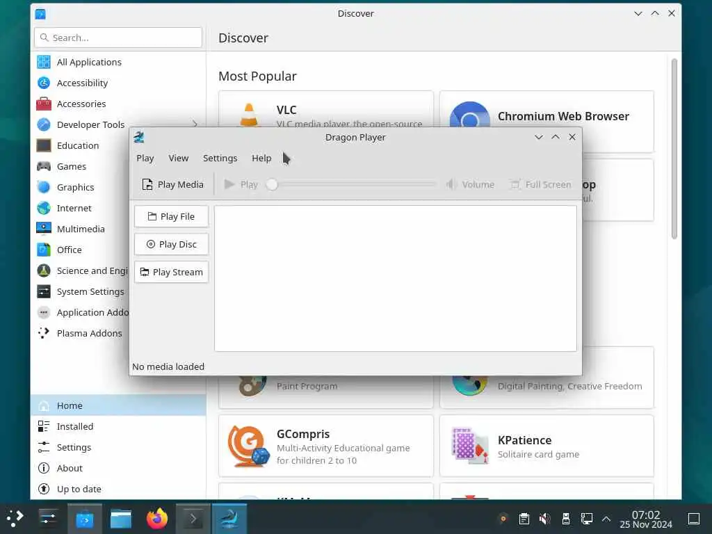Switch to Discover in the taskbar
Image resolution: width=712 pixels, height=534 pixels.
tap(85, 518)
